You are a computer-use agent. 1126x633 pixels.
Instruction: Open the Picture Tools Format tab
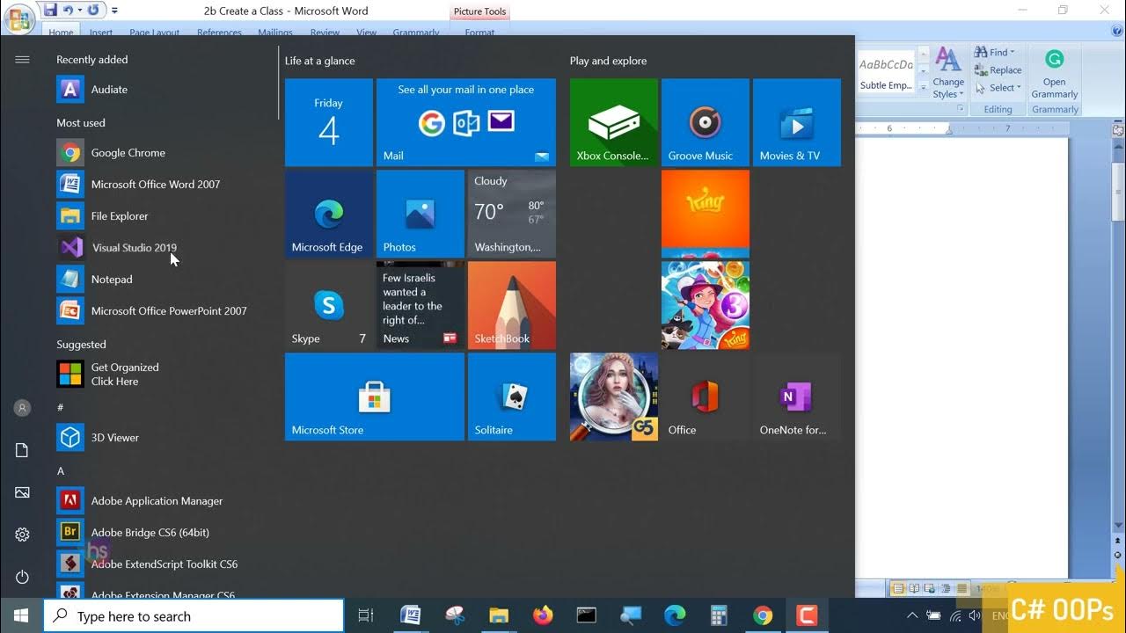click(x=479, y=33)
